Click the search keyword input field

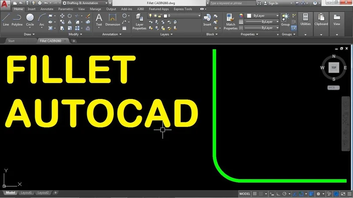234,3
